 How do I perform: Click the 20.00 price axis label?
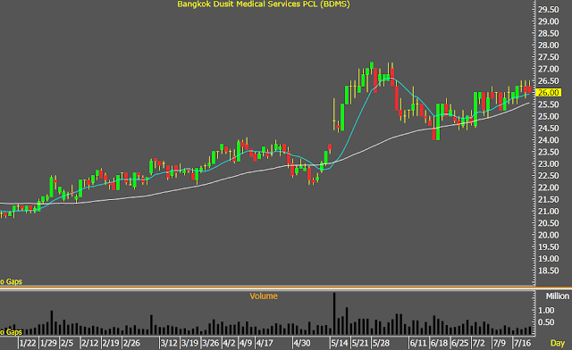[548, 235]
